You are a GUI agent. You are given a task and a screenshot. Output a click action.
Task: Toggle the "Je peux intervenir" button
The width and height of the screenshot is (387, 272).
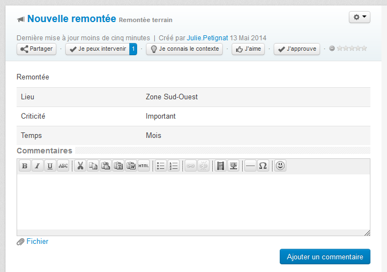98,49
